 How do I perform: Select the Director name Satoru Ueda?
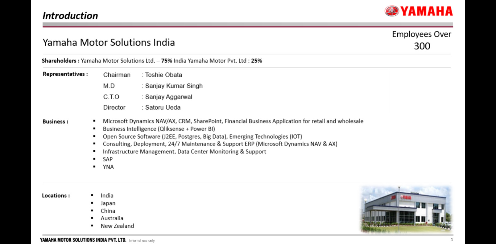[163, 108]
